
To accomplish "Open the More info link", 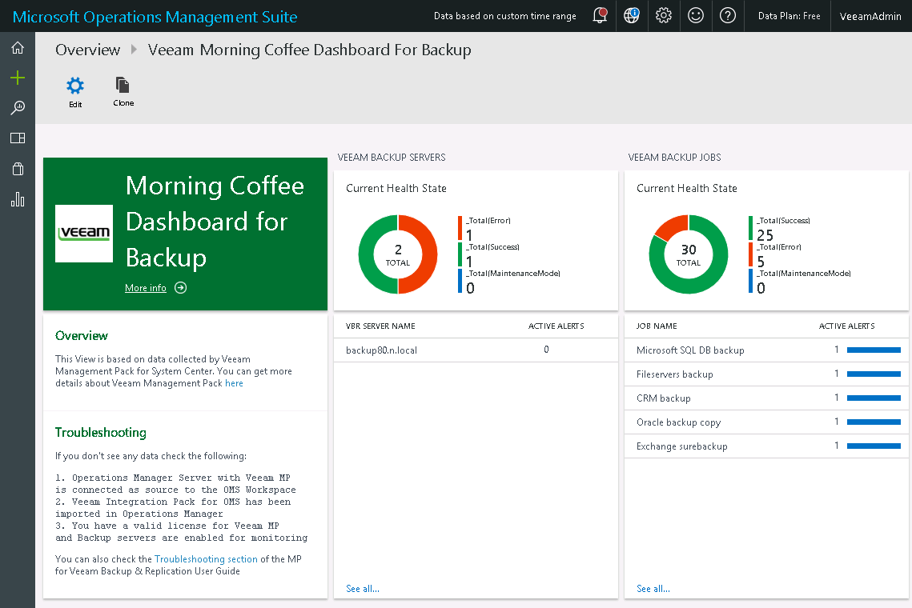I will coord(146,288).
